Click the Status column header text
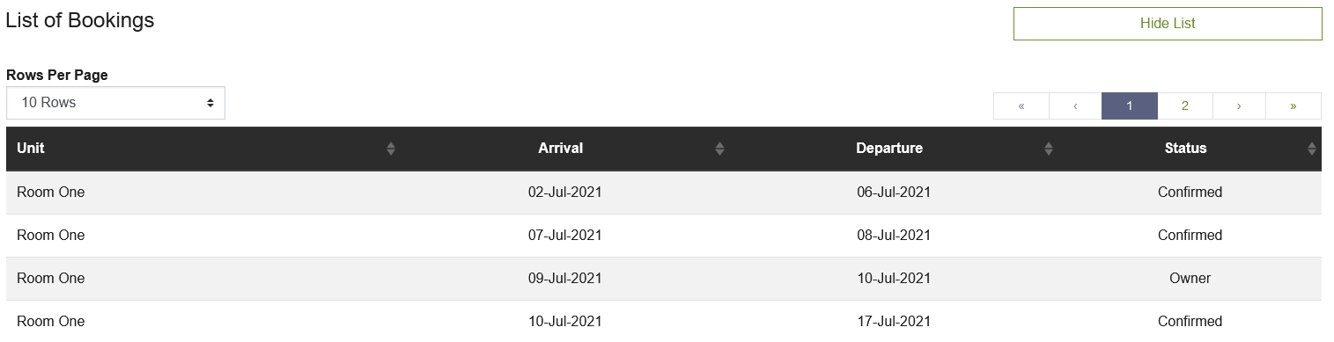Viewport: 1334px width, 342px height. [x=1185, y=149]
